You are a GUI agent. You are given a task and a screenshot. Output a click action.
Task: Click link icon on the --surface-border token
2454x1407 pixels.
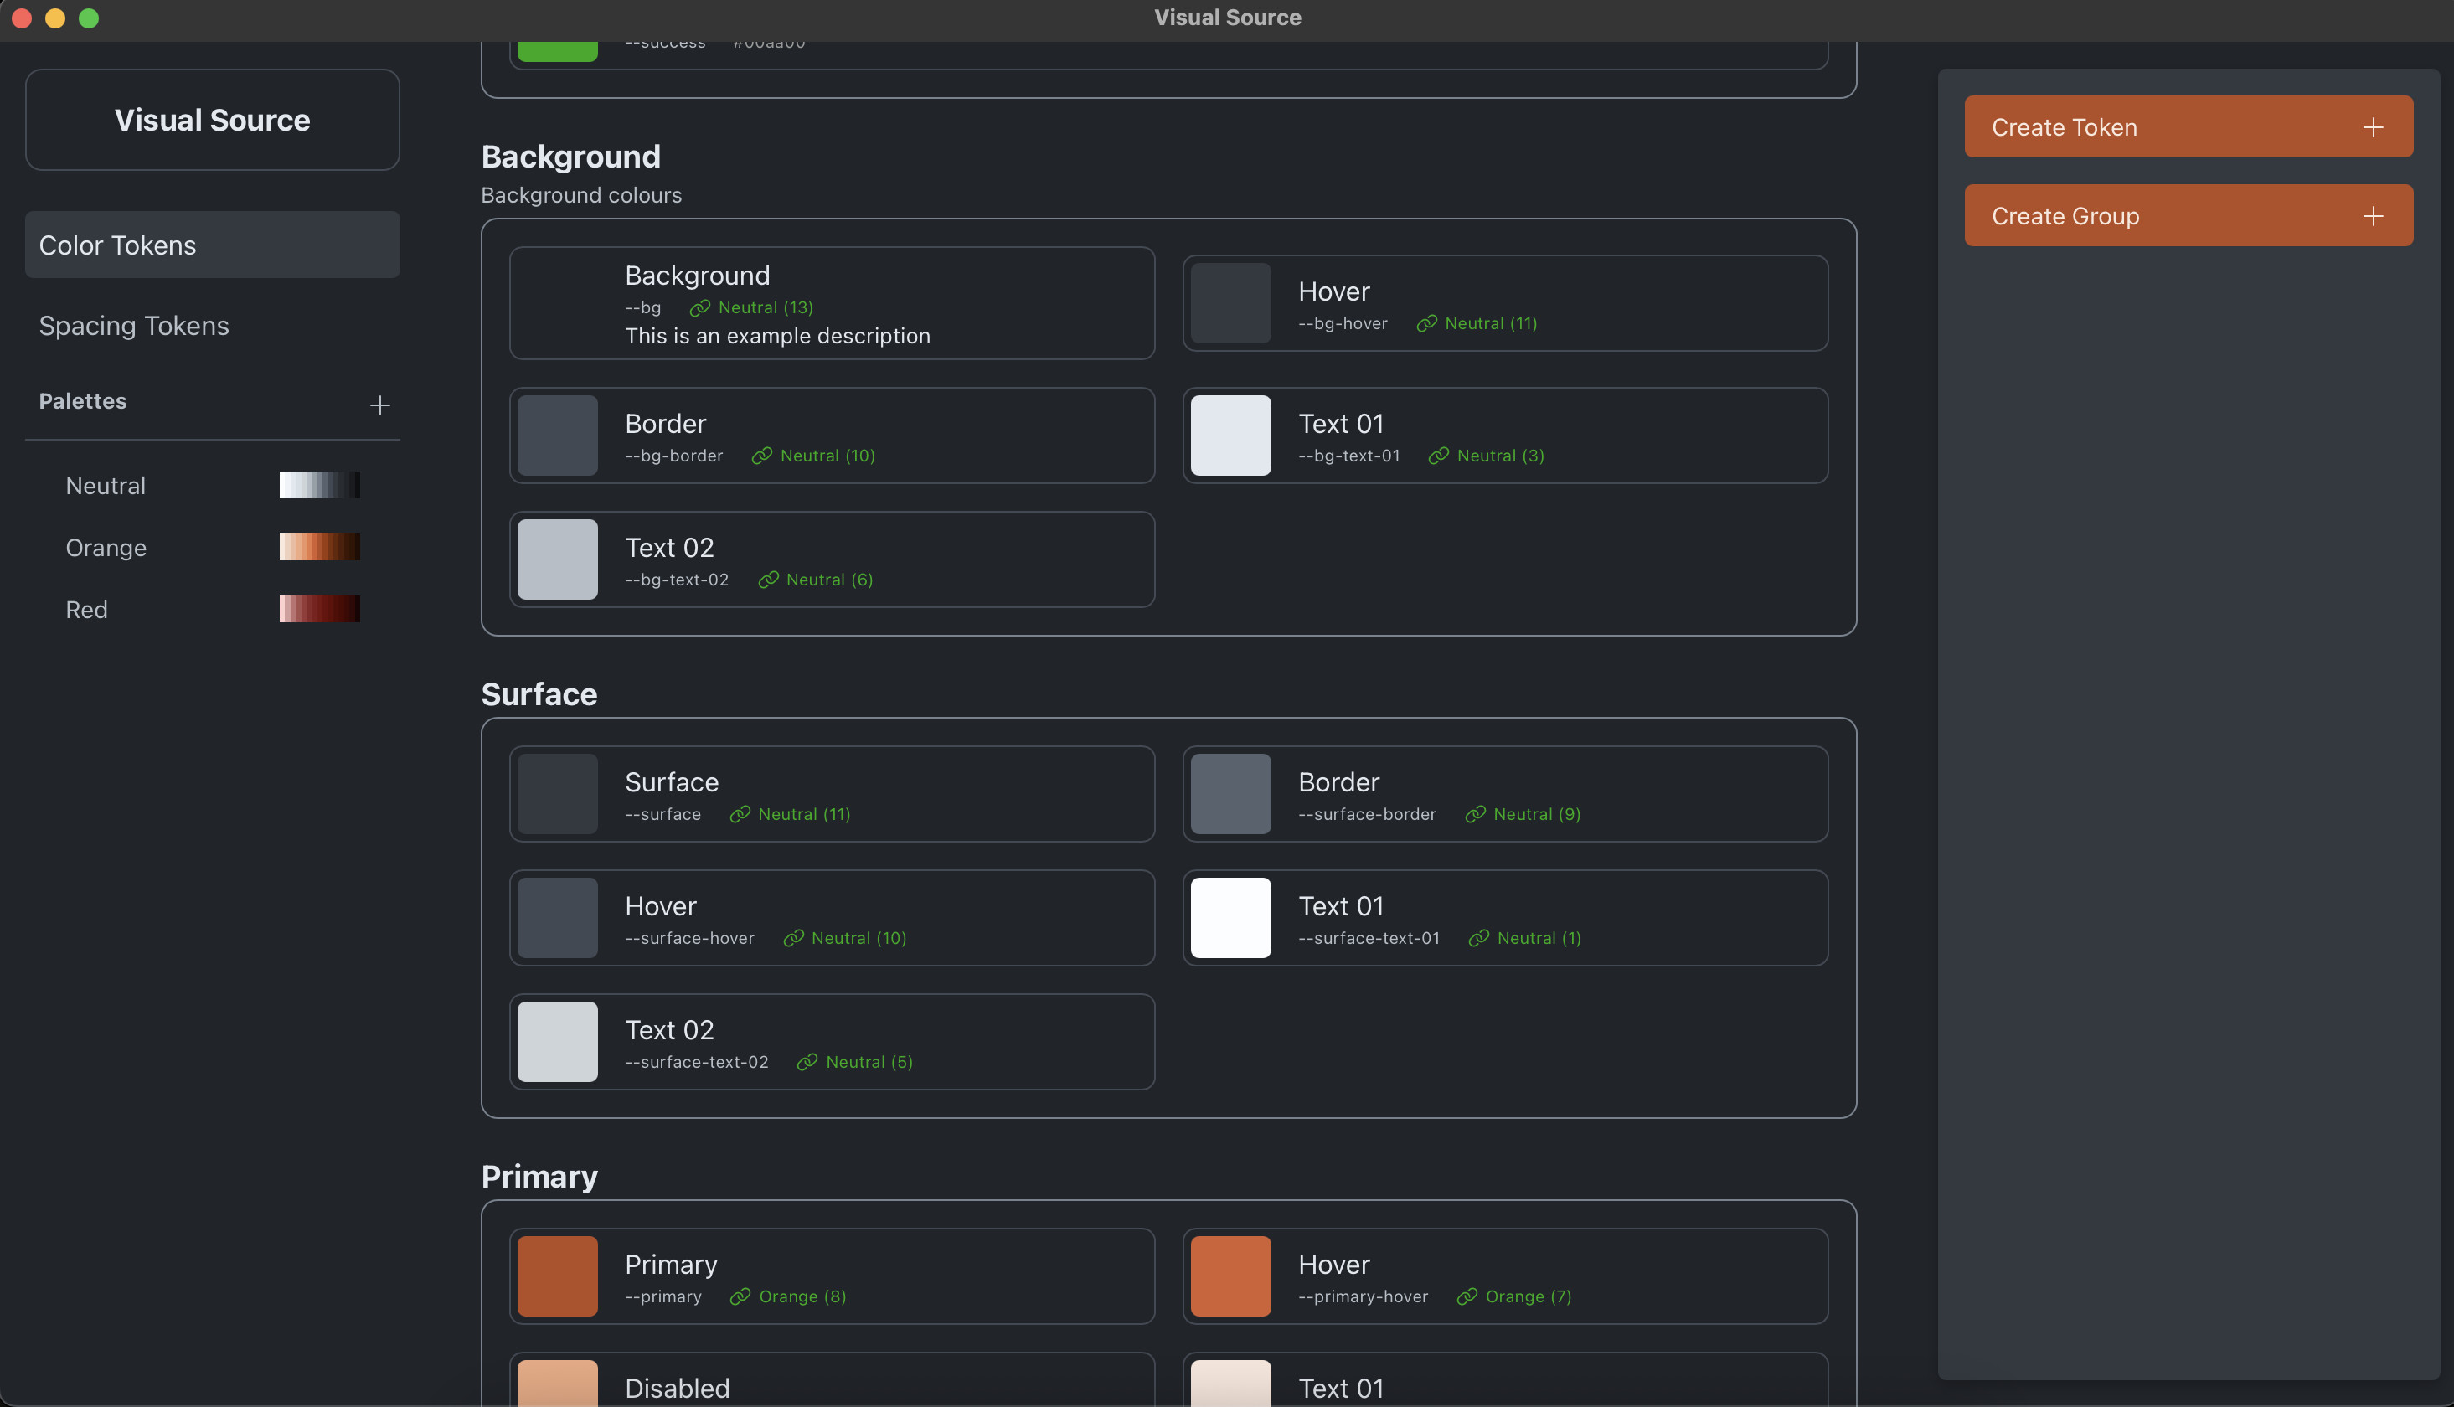(1474, 815)
